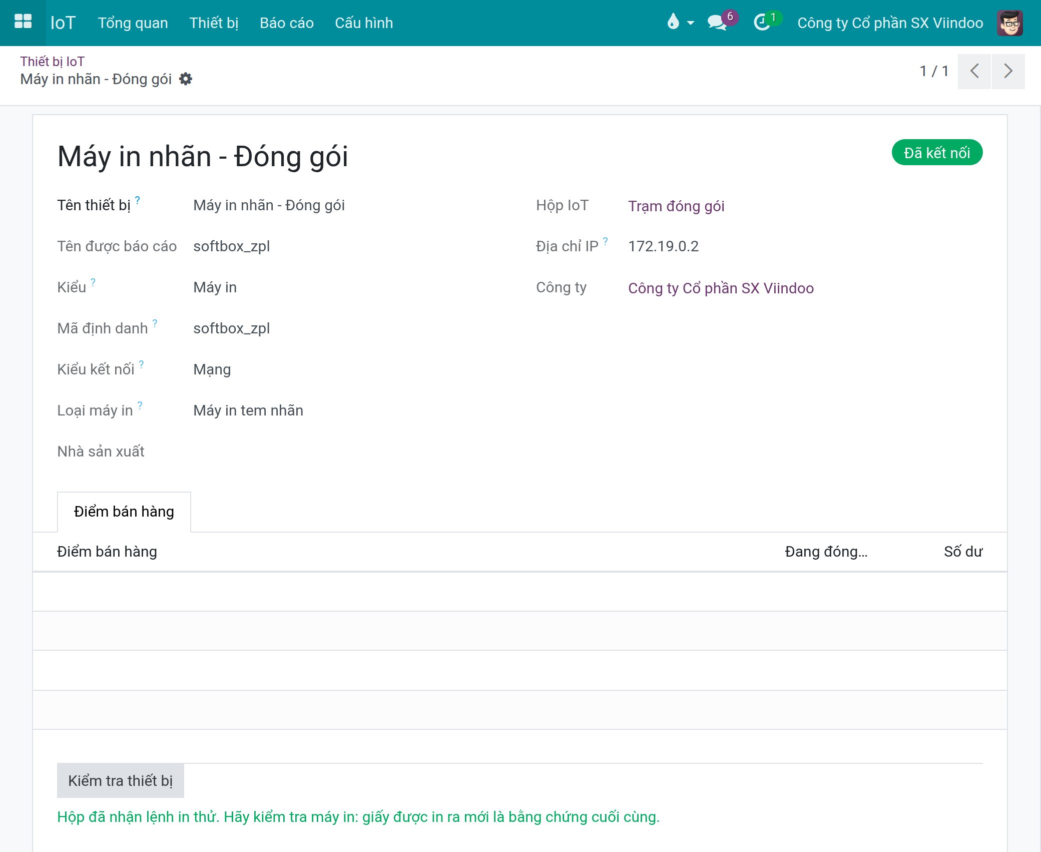Click the Mạng connection type value

click(x=212, y=369)
